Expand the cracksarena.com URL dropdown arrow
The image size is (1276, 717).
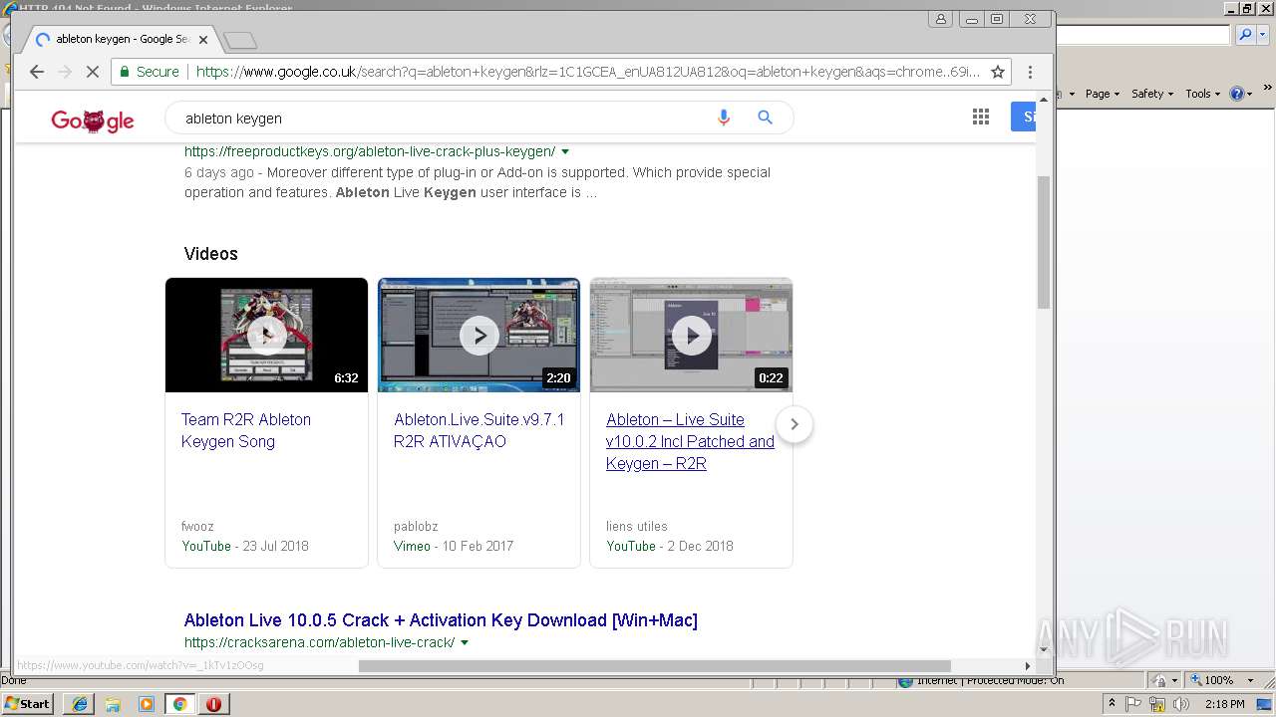coord(465,643)
